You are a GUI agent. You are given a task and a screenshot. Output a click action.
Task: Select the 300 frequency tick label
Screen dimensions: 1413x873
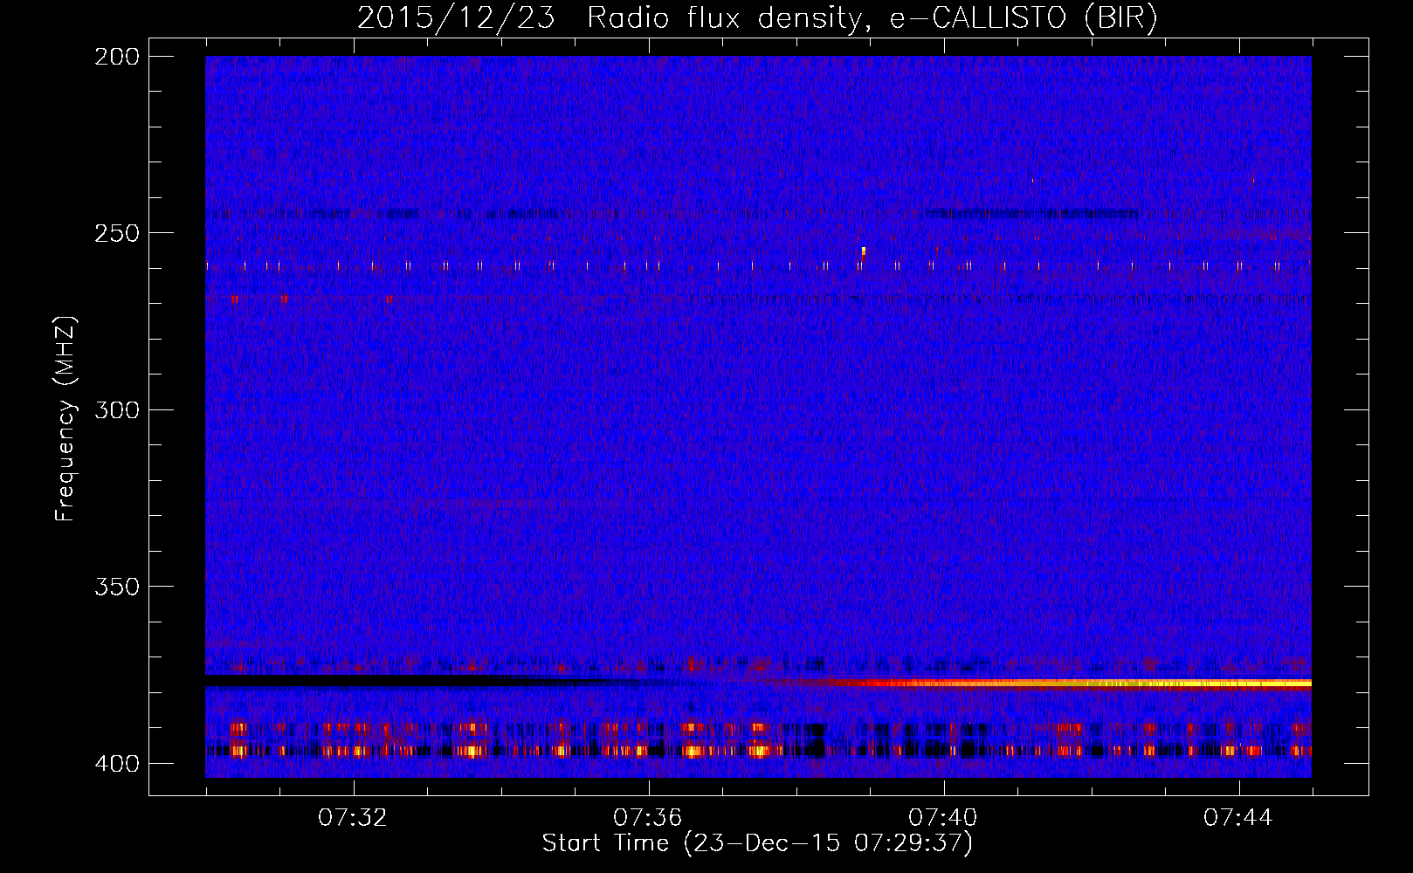coord(117,409)
